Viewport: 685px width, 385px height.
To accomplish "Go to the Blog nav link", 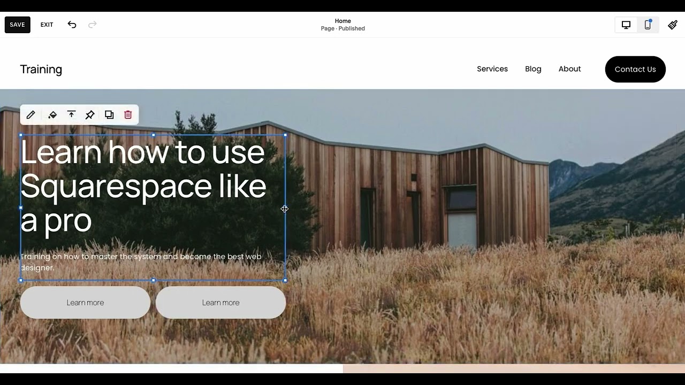I will (533, 69).
